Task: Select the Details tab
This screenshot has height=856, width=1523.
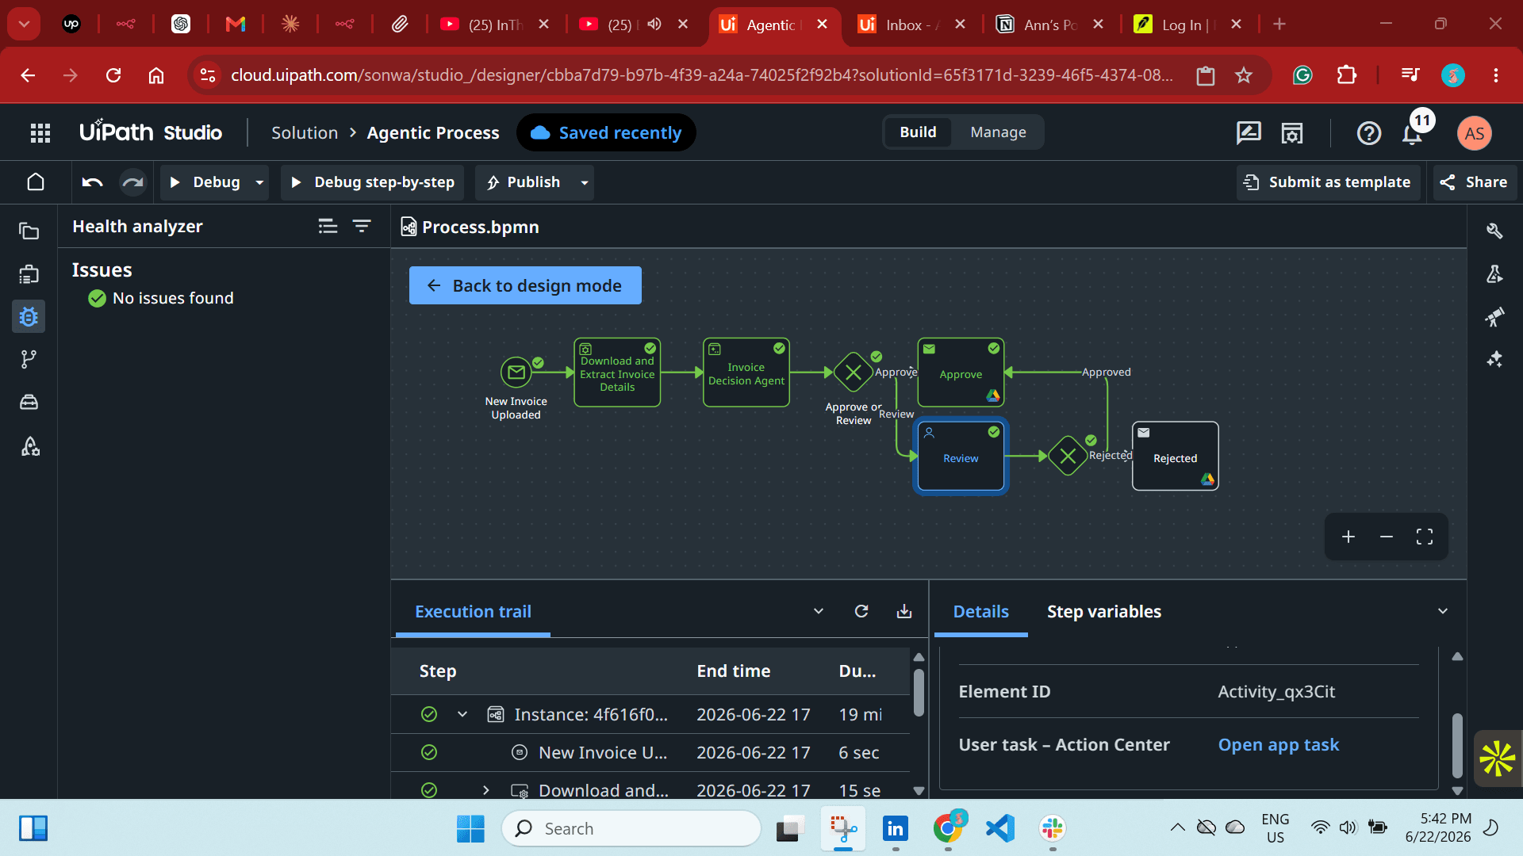Action: click(980, 611)
